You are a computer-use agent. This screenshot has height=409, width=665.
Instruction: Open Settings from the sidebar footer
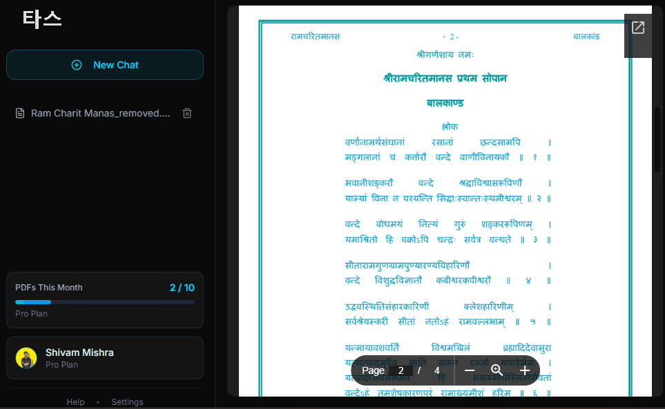[x=127, y=402]
